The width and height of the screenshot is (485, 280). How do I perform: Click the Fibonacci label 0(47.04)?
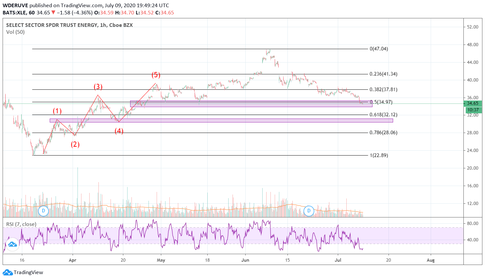click(x=379, y=49)
